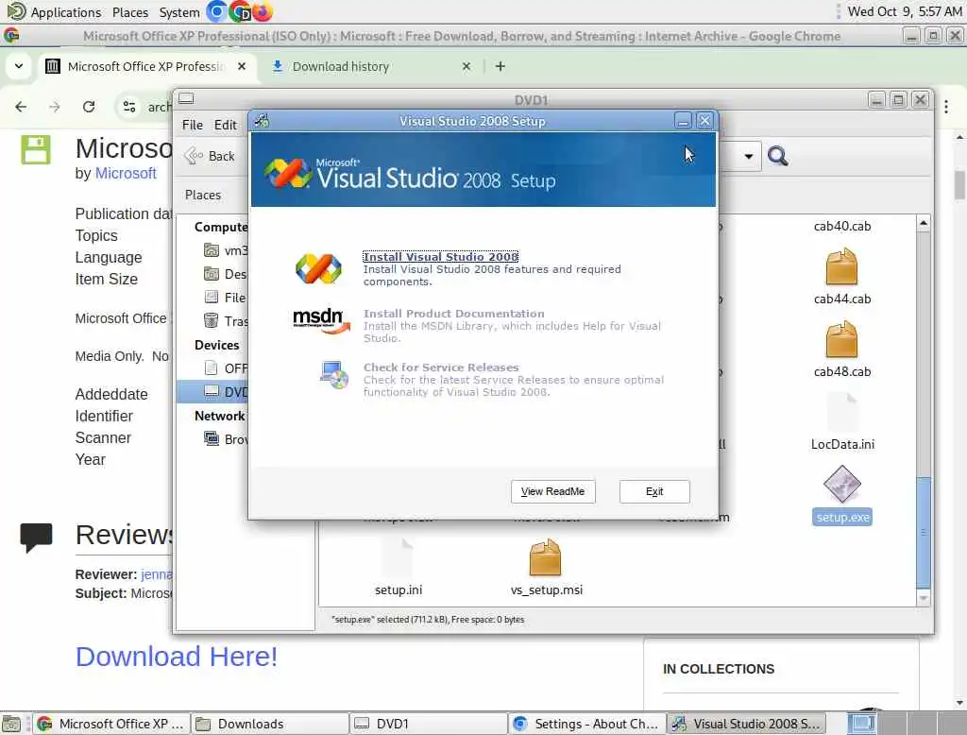Select OFF device in Places sidebar
The height and width of the screenshot is (735, 967).
pyautogui.click(x=225, y=368)
